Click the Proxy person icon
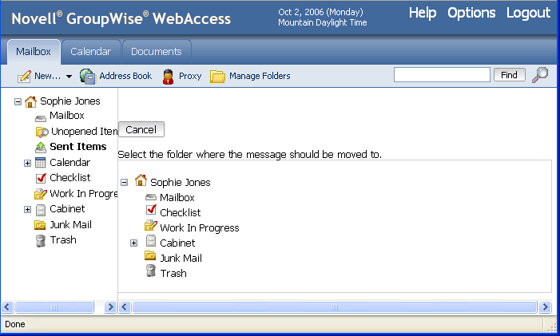Image resolution: width=560 pixels, height=336 pixels. click(168, 77)
